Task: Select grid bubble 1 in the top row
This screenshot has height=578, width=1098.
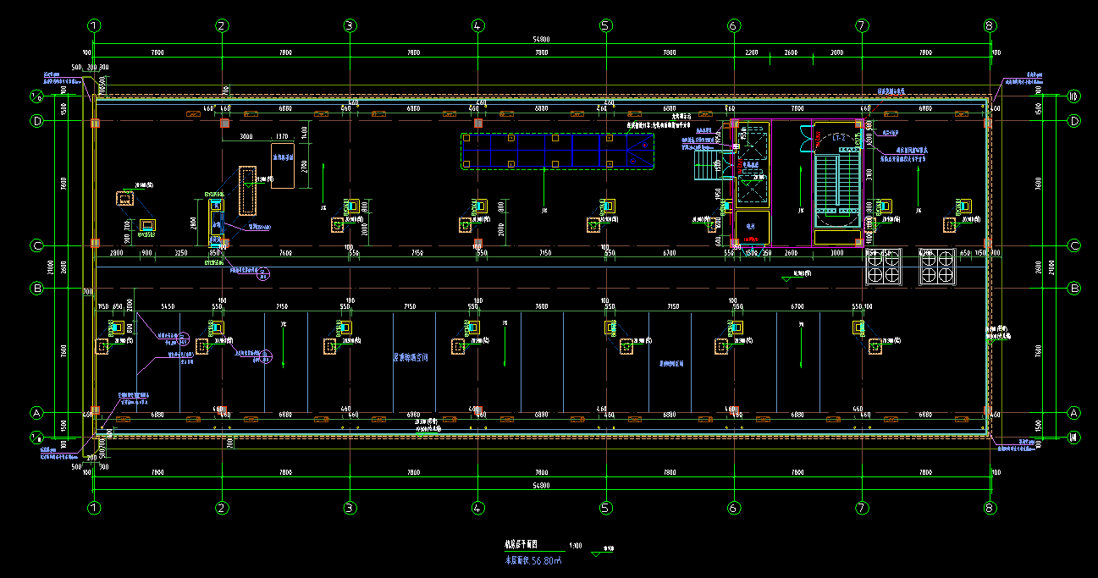Action: pyautogui.click(x=94, y=25)
